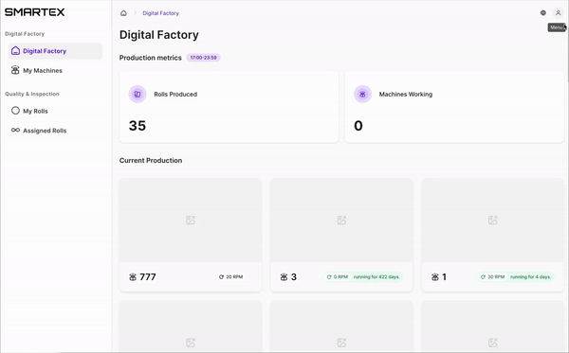Click broken image icon on machine 1 card
Viewport: 569px width, 353px height.
[492, 220]
